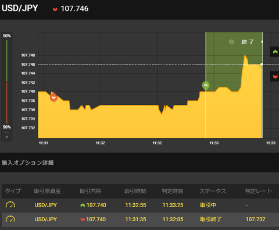
Task: Click the small arrow right of 終了
Action: coord(262,42)
